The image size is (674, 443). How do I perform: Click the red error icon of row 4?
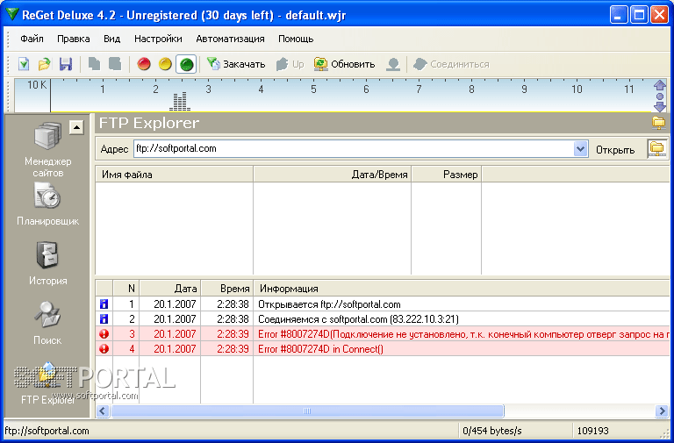click(104, 349)
